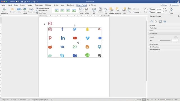The height and width of the screenshot is (101, 180).
Task: Click Compress Pictures
Action: pyautogui.click(x=42, y=8)
